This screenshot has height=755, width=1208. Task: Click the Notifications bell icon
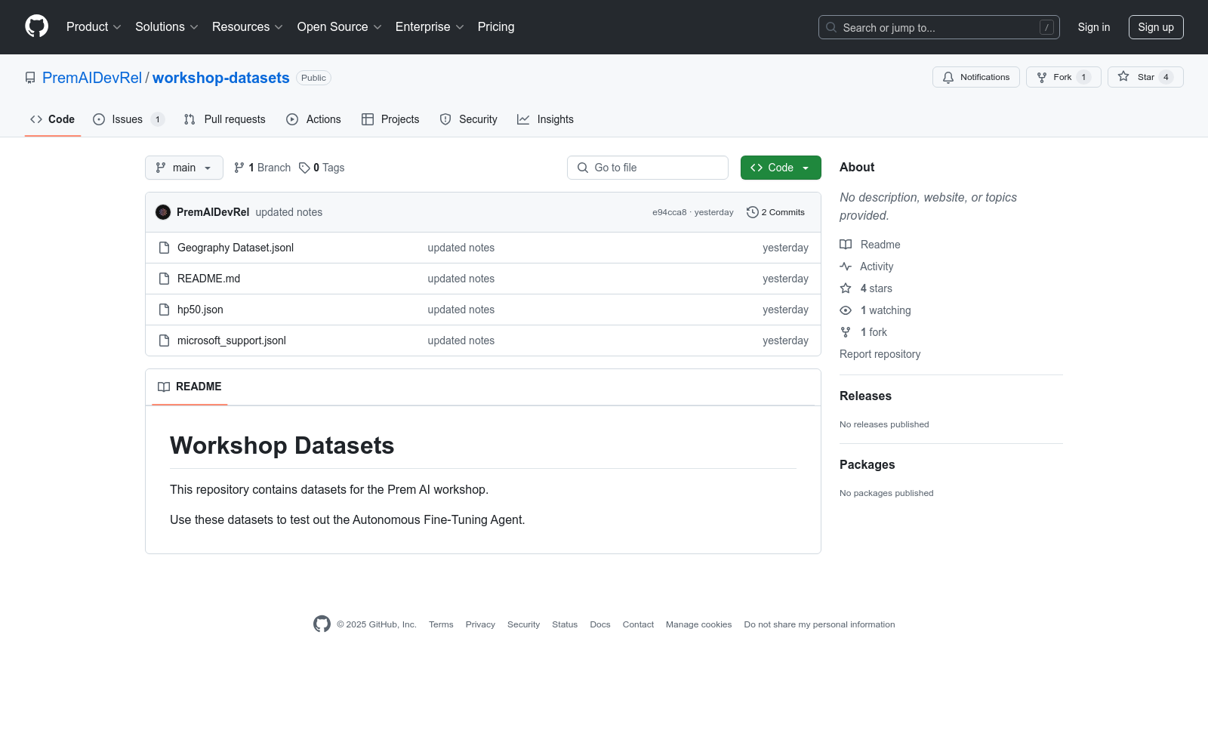click(x=948, y=77)
